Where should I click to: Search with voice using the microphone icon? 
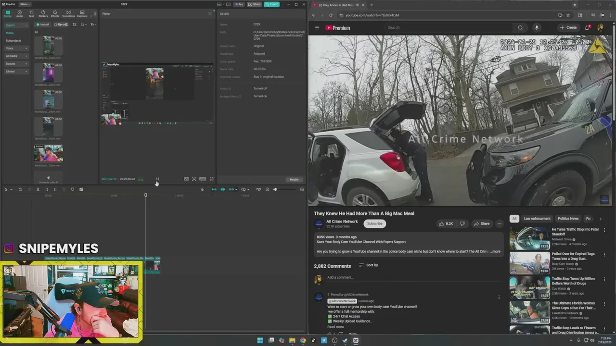[x=537, y=28]
